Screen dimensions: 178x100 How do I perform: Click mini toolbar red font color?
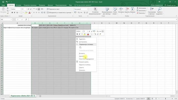[x=88, y=34]
